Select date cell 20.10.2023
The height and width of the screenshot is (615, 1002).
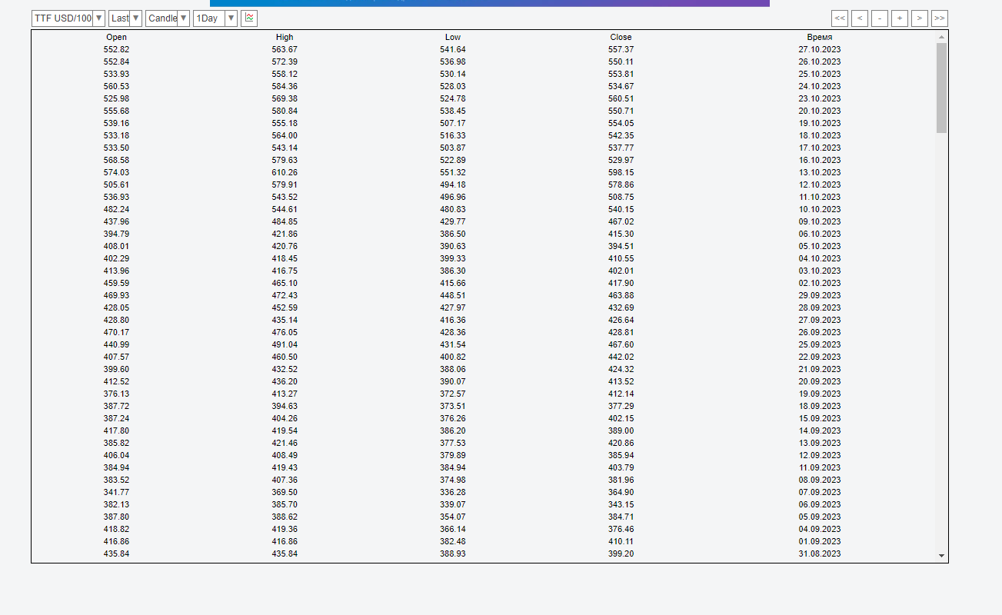point(820,111)
